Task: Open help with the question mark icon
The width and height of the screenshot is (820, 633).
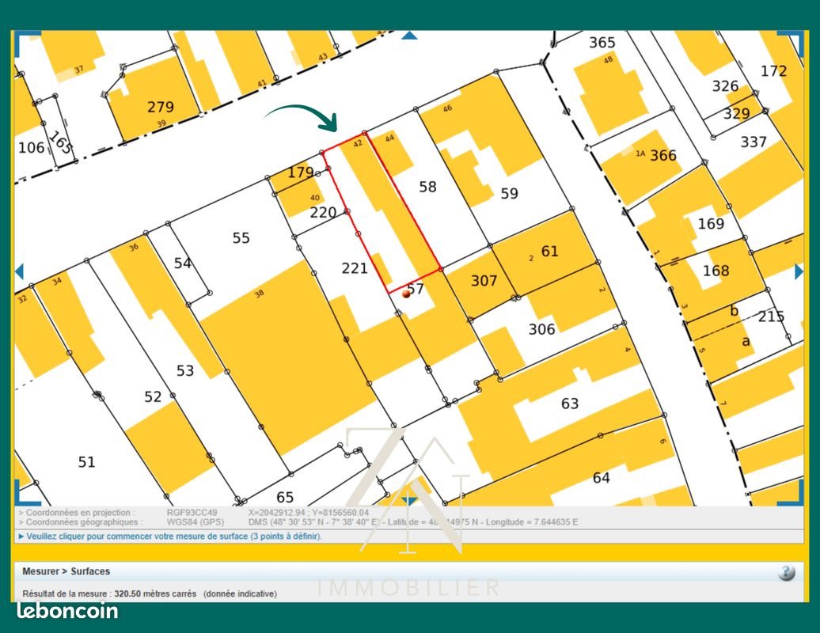Action: pyautogui.click(x=786, y=573)
